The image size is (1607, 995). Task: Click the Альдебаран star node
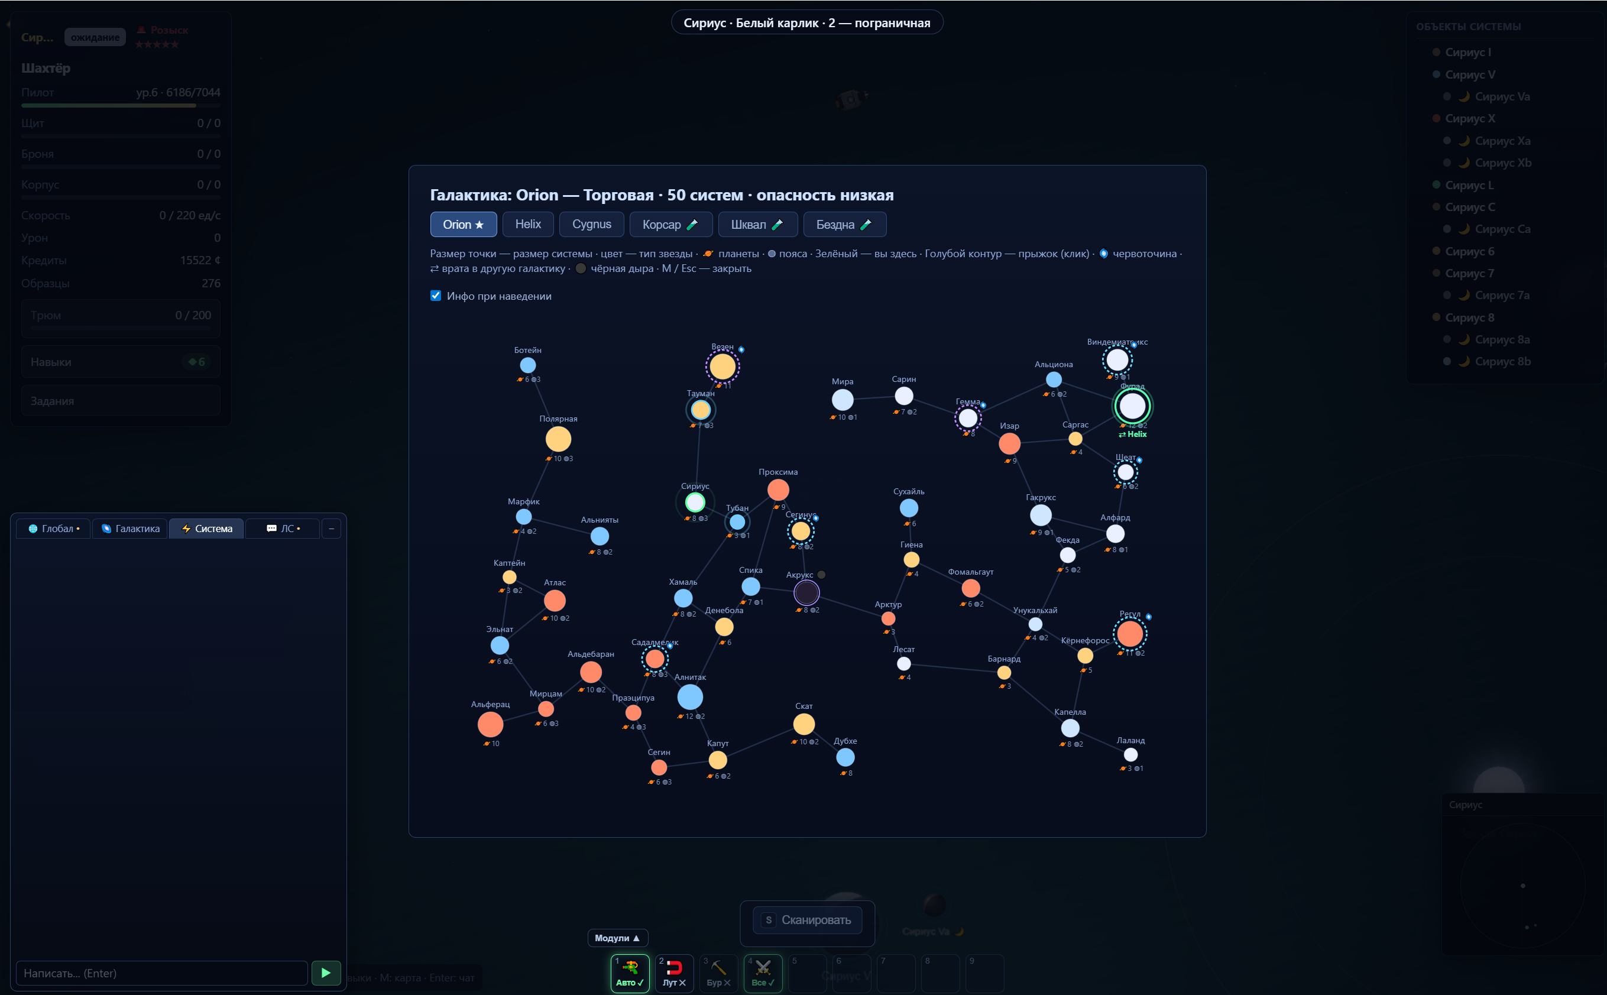(590, 672)
